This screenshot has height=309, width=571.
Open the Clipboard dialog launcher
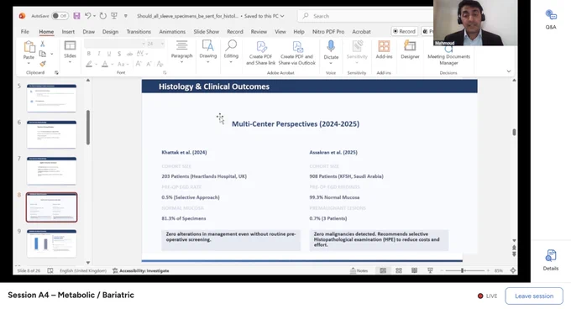pos(56,73)
